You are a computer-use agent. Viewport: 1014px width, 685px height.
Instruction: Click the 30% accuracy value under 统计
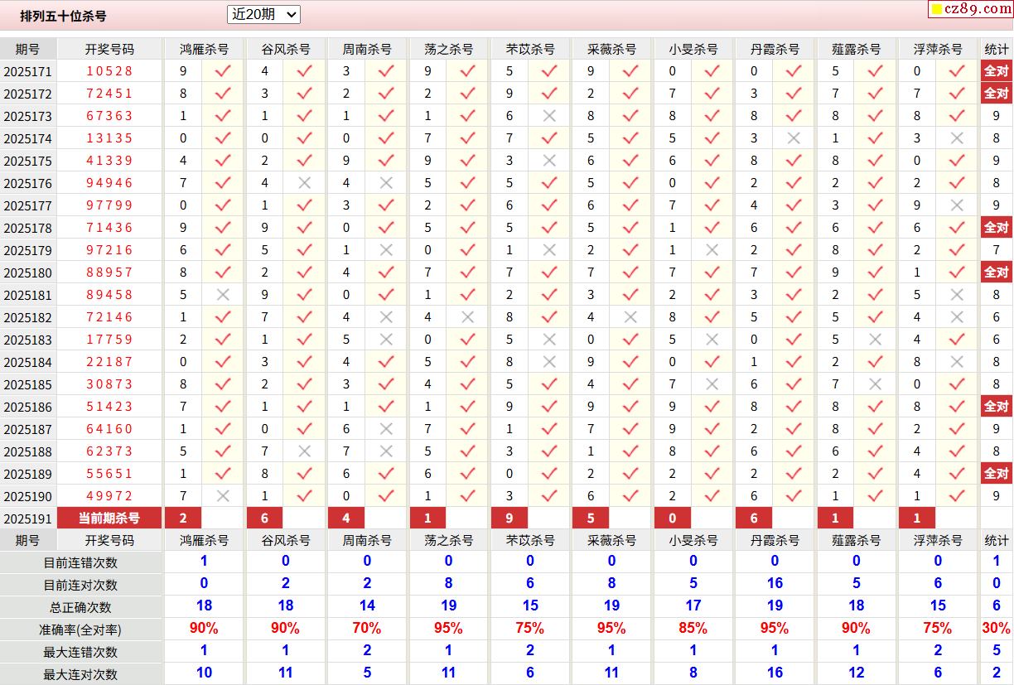click(x=997, y=629)
